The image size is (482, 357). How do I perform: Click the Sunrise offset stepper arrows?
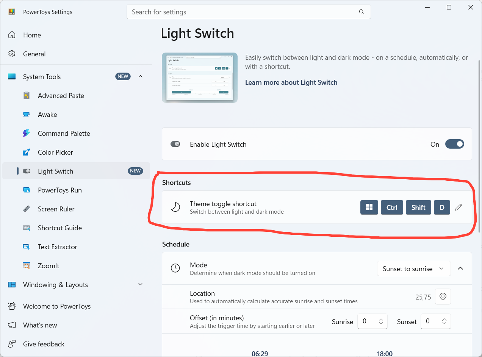[x=381, y=321]
